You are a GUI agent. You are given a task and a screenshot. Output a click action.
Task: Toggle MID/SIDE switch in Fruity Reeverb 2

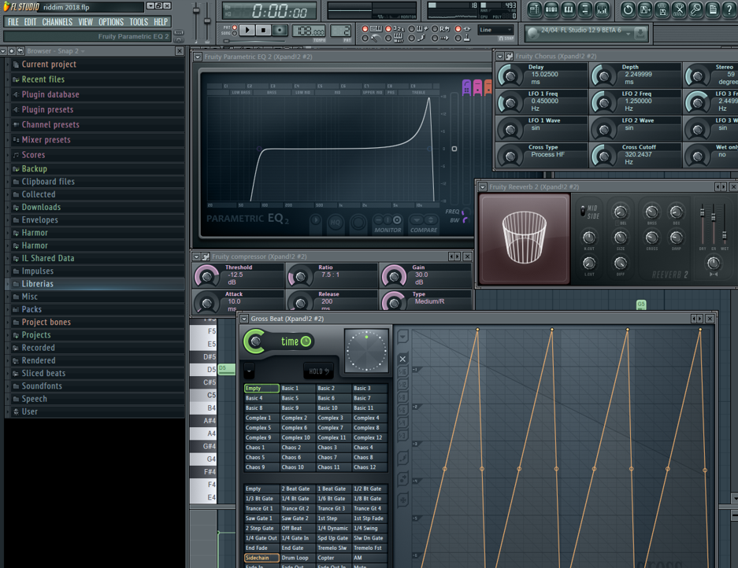(583, 210)
